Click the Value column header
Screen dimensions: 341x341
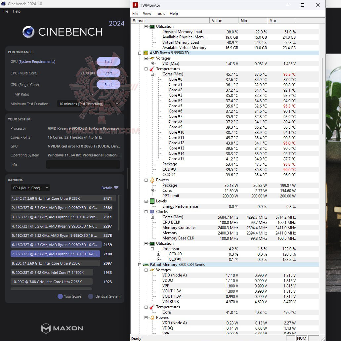tap(224, 21)
